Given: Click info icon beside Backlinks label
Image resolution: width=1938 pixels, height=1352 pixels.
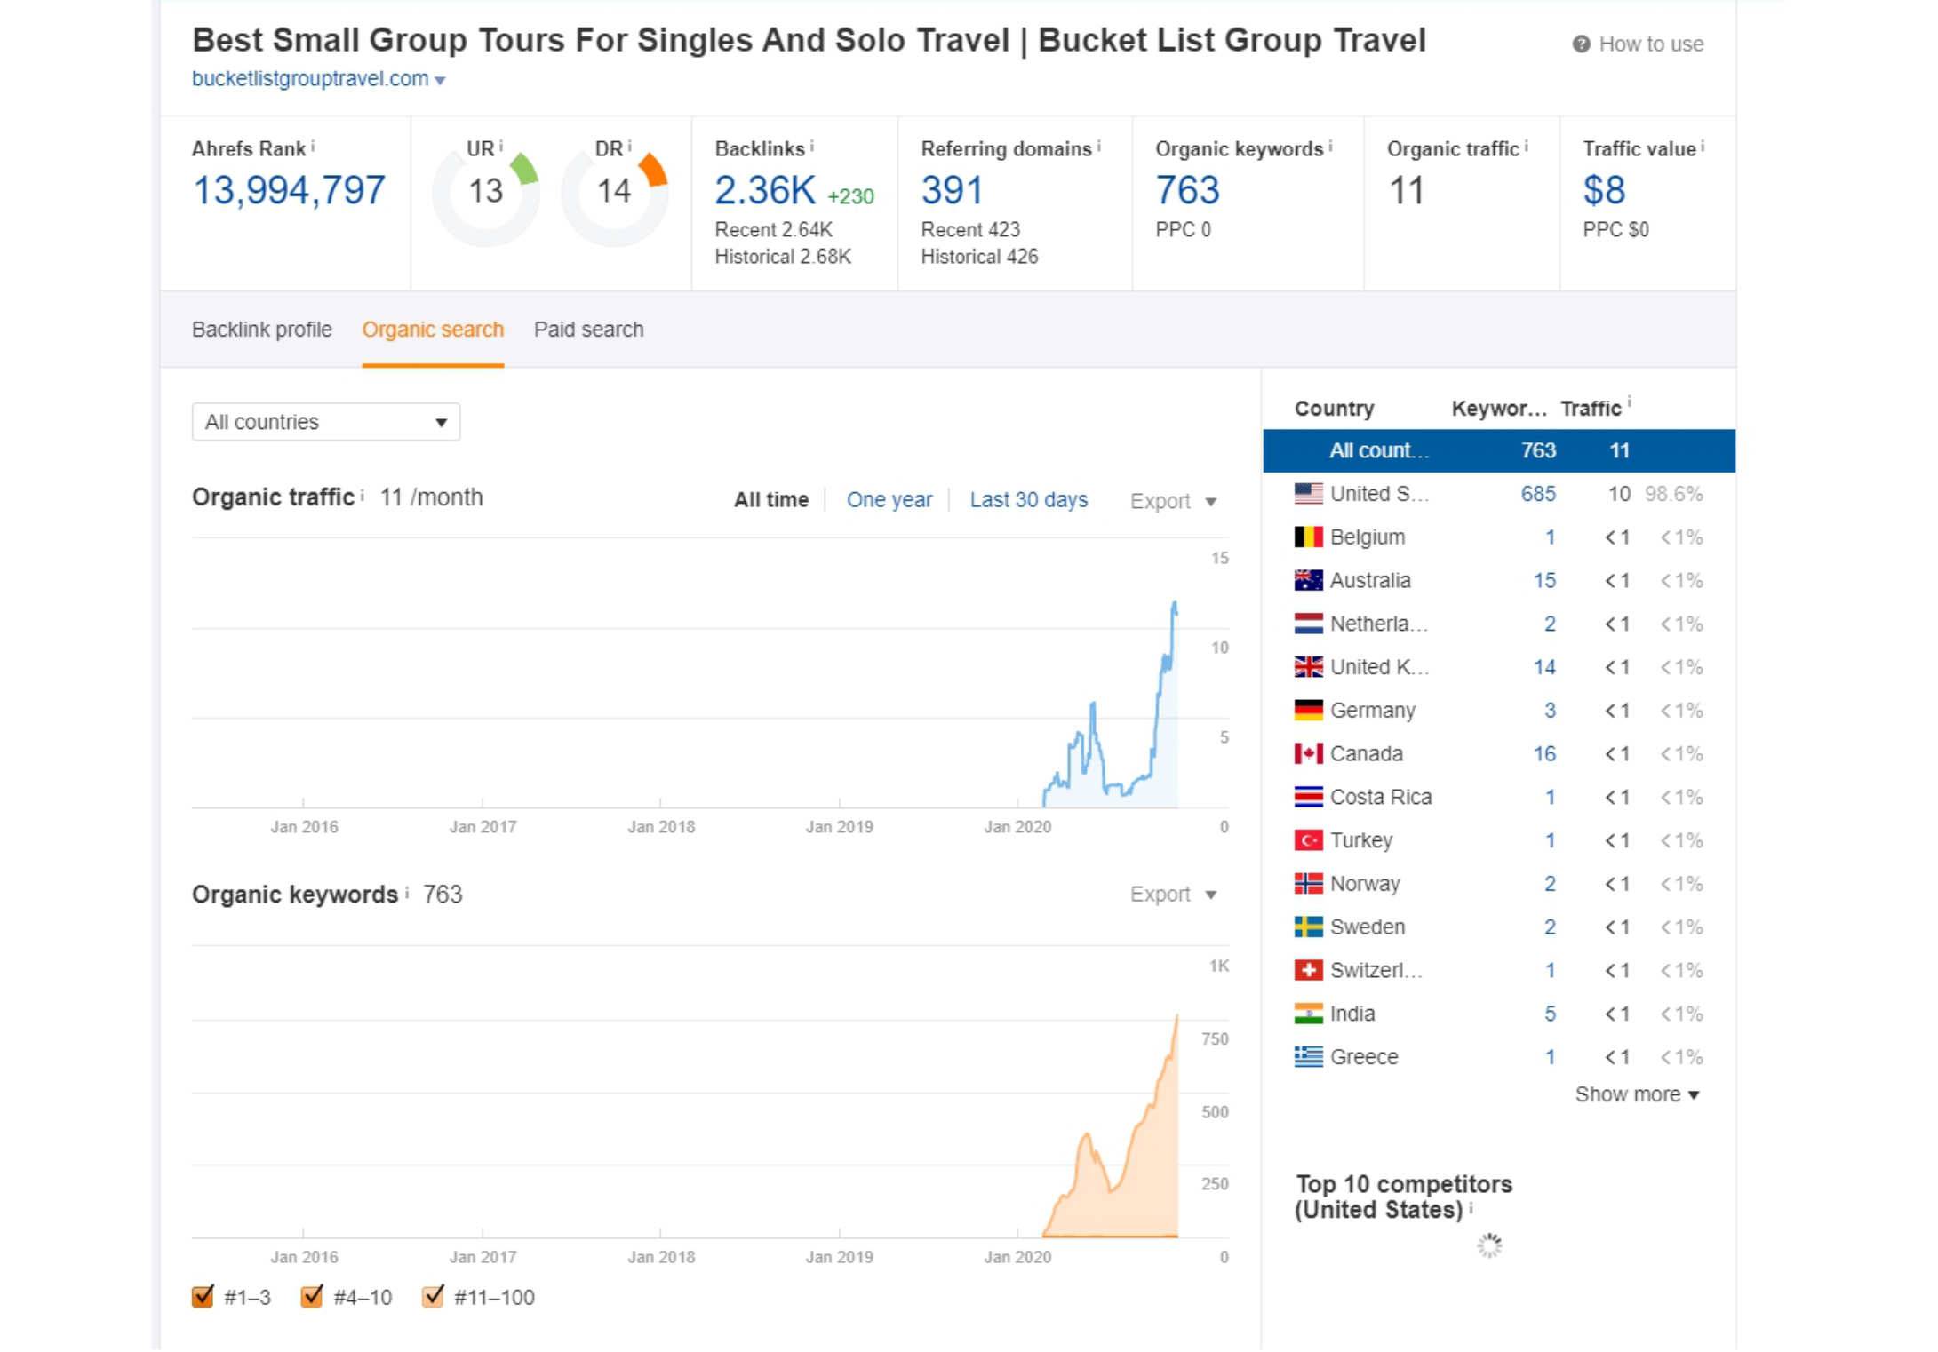Looking at the screenshot, I should [x=811, y=146].
